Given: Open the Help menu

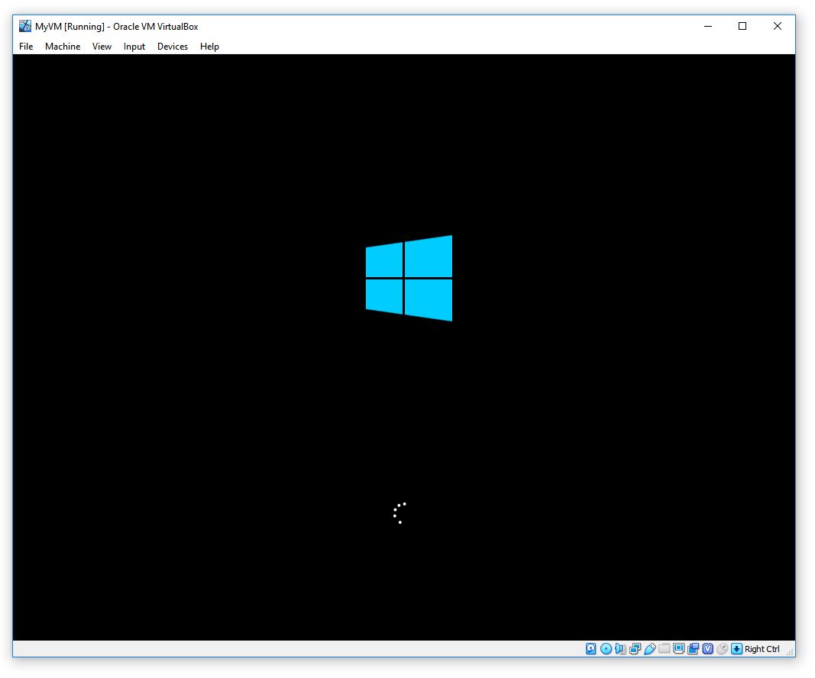Looking at the screenshot, I should pos(209,47).
